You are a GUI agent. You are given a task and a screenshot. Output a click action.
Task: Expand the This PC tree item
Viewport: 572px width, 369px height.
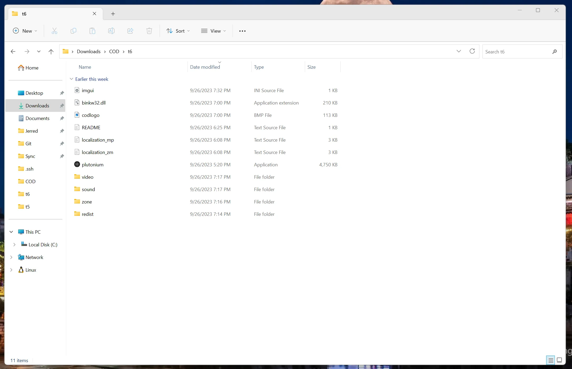(11, 232)
